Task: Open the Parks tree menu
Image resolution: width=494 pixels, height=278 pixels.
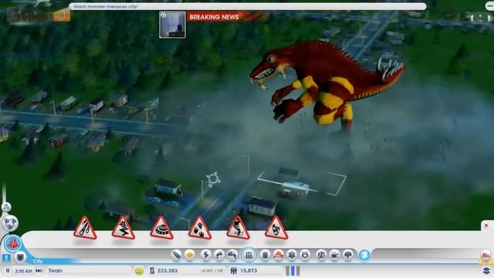Action: click(x=348, y=255)
